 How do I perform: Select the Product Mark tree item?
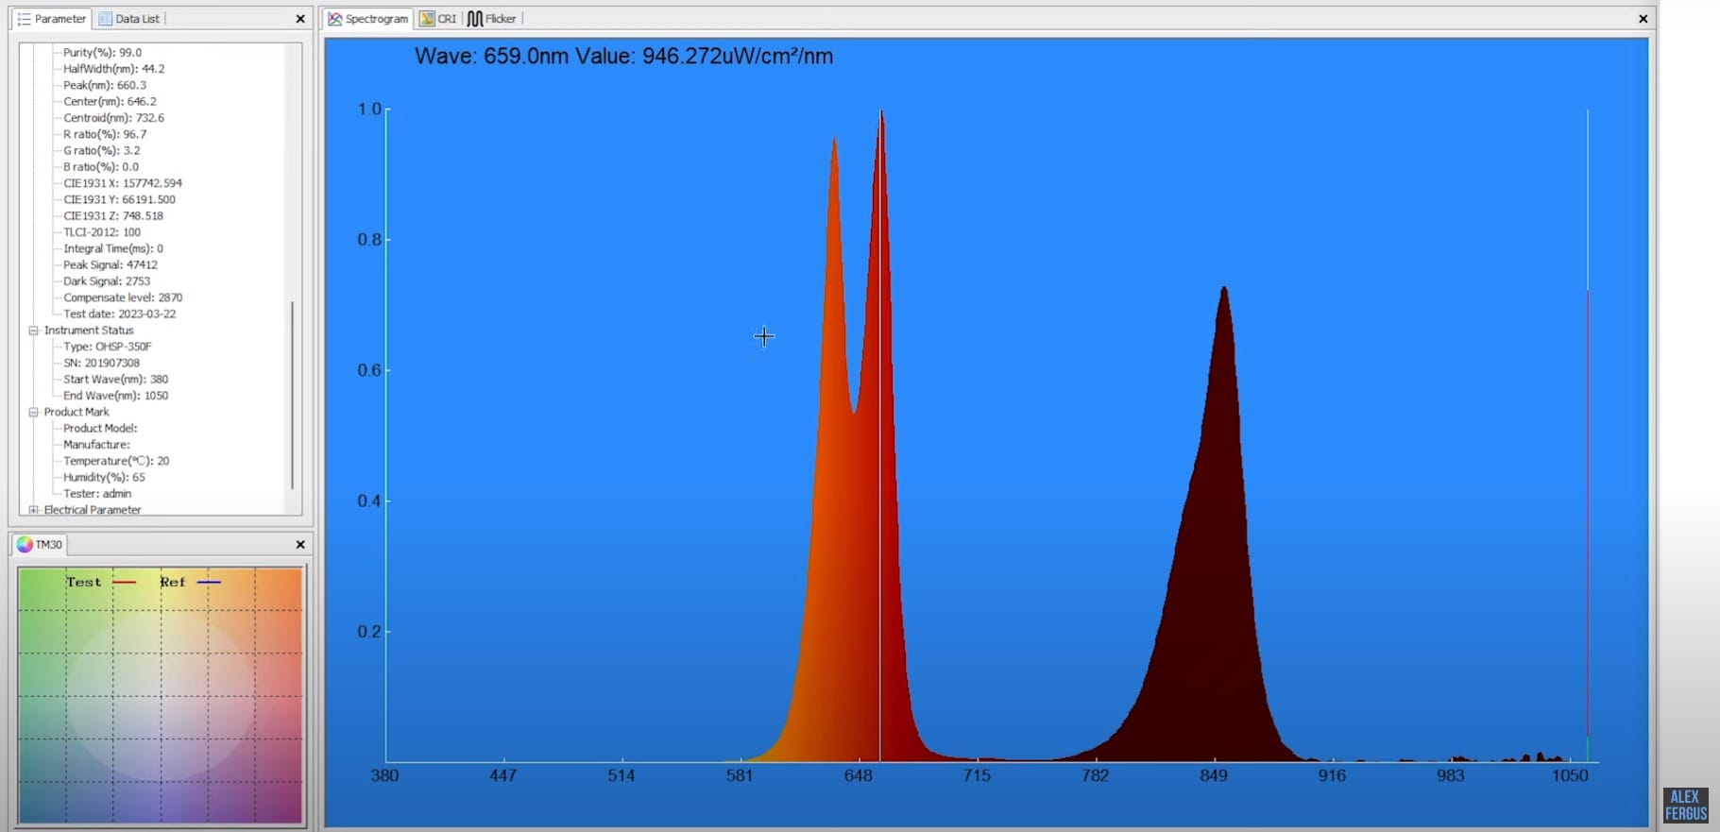(77, 412)
